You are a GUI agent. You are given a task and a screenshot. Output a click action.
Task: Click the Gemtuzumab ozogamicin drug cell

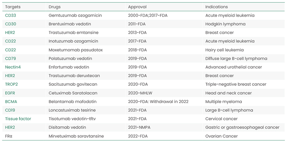[75, 15]
